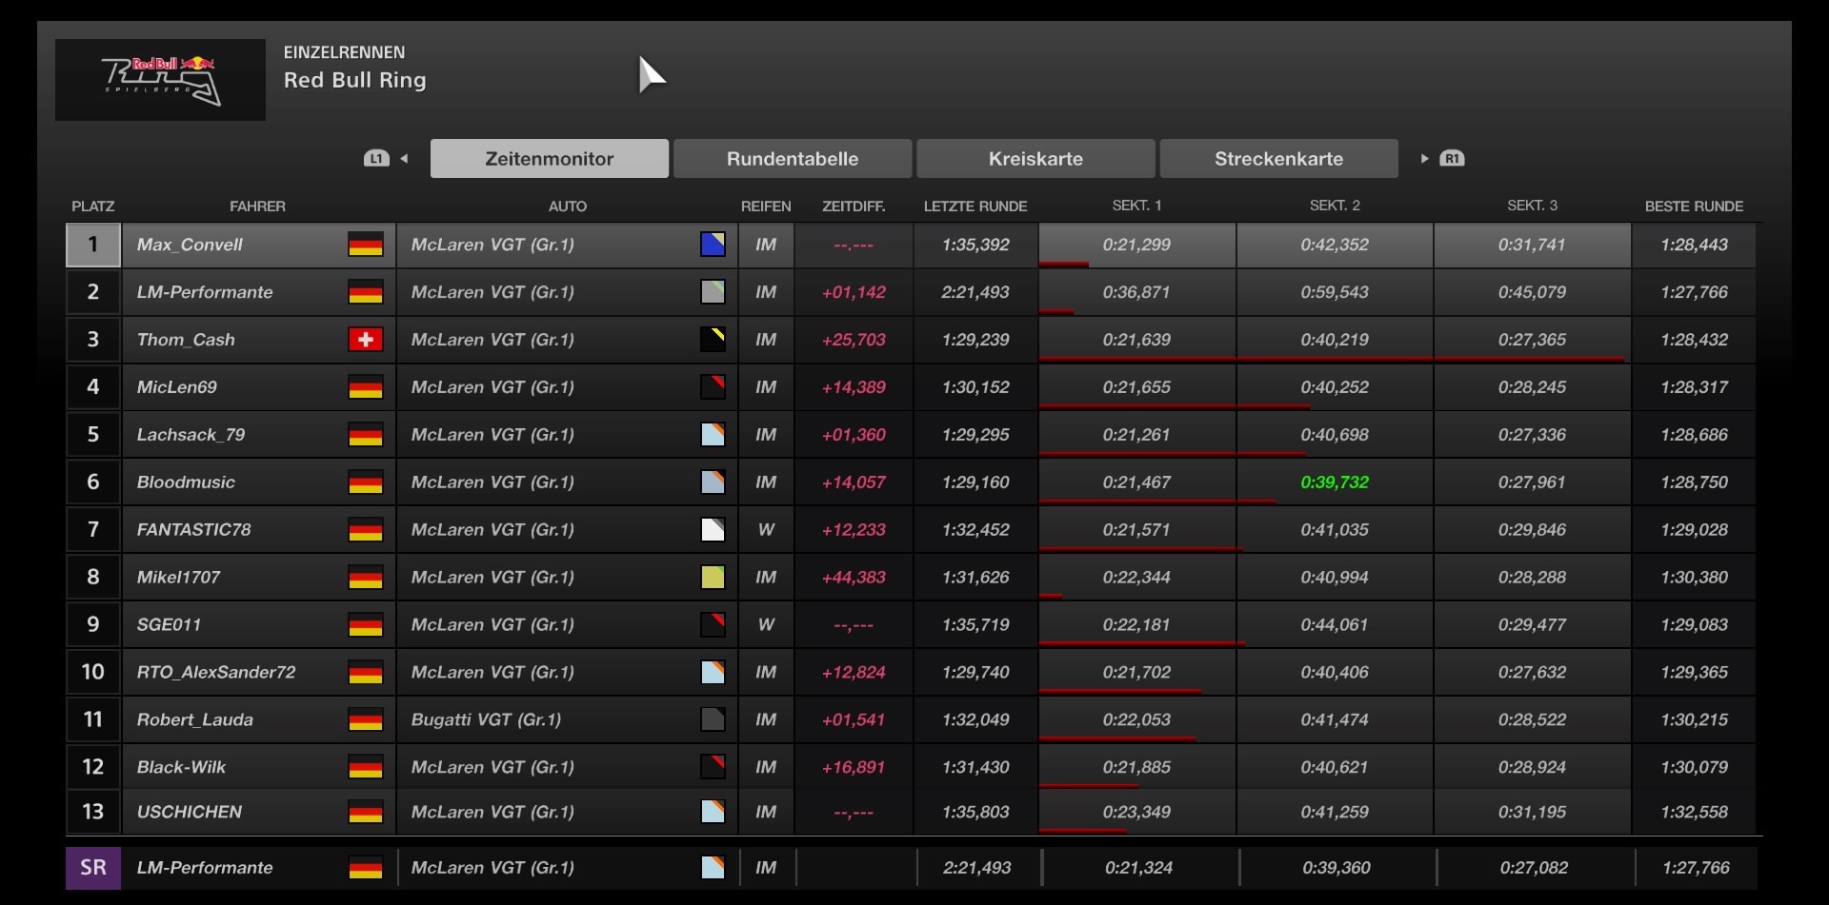Click the Red Bull Ring track logo
1829x905 pixels.
pyautogui.click(x=160, y=80)
